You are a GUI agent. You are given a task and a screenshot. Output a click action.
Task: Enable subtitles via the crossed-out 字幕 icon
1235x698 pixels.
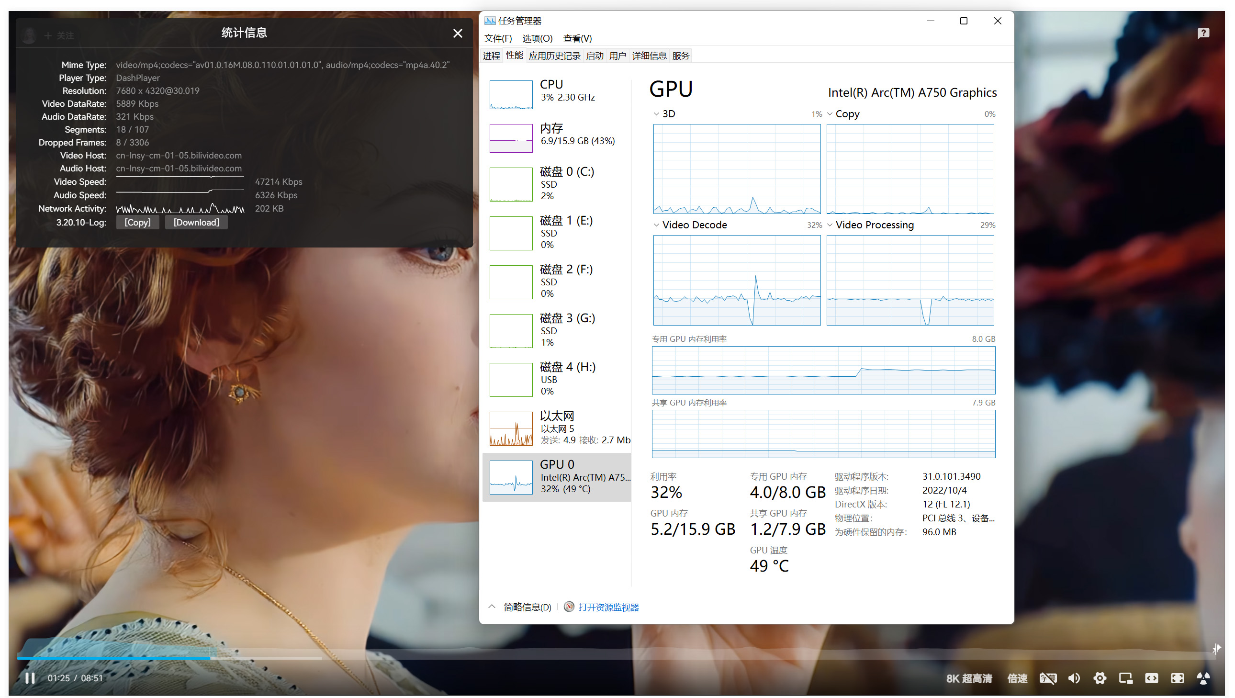(x=1048, y=678)
